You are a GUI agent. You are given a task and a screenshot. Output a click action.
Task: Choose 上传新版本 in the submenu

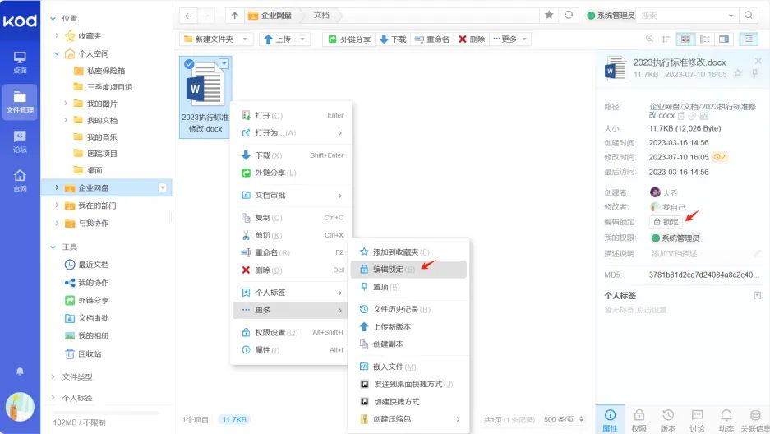coord(408,327)
